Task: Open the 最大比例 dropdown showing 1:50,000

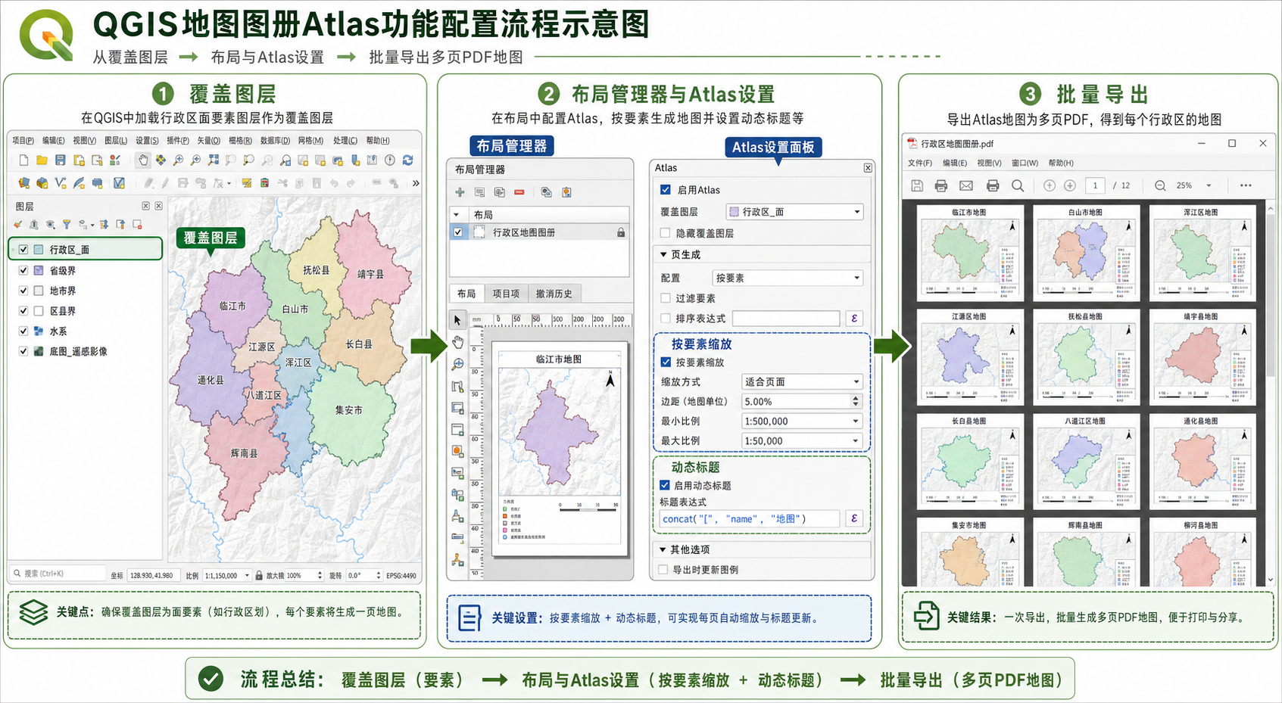Action: pos(802,441)
